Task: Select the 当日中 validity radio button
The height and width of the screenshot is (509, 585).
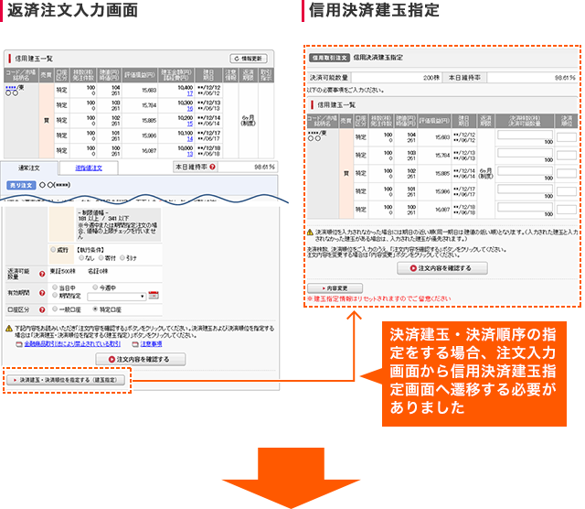Action: click(x=54, y=287)
